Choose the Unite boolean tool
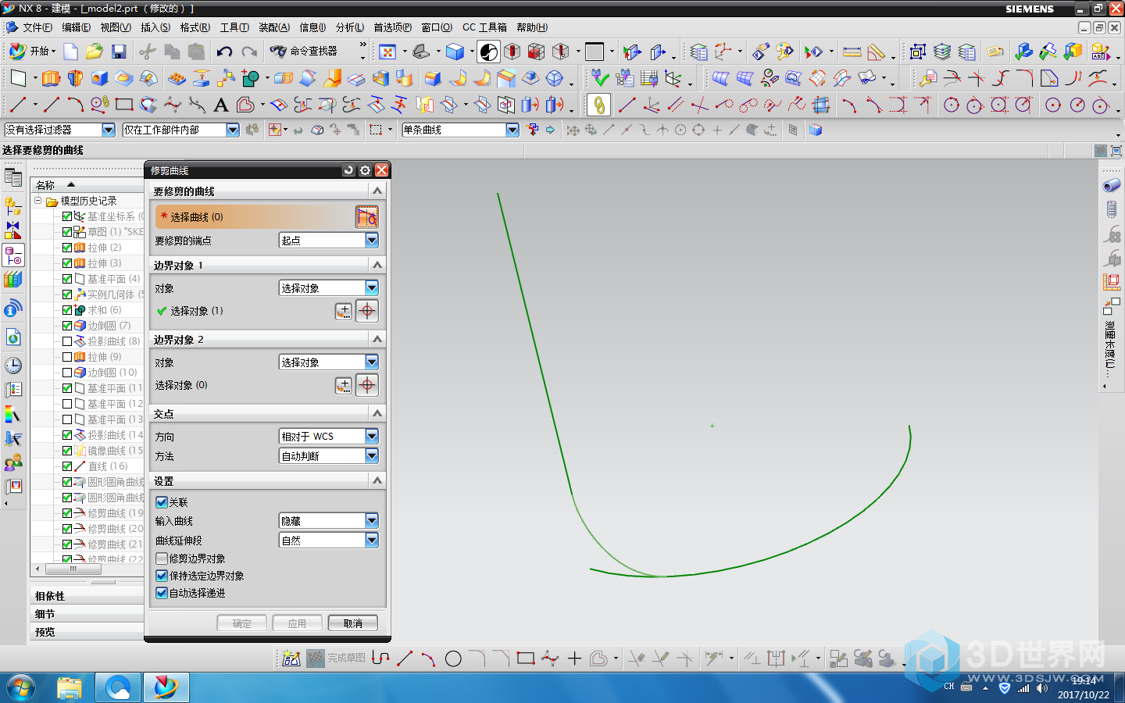Screen dimensions: 1125x703 [249, 78]
